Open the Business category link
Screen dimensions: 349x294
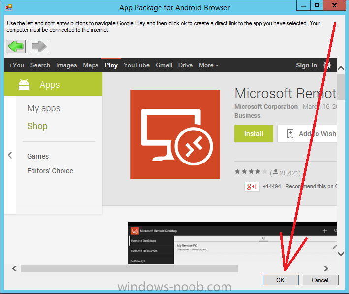[x=247, y=116]
